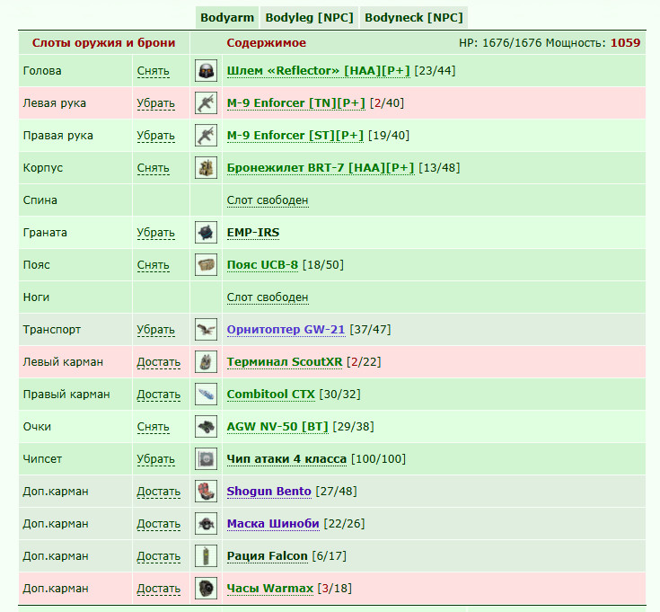Click the UCB-8 belt icon
660x612 pixels.
click(x=206, y=265)
